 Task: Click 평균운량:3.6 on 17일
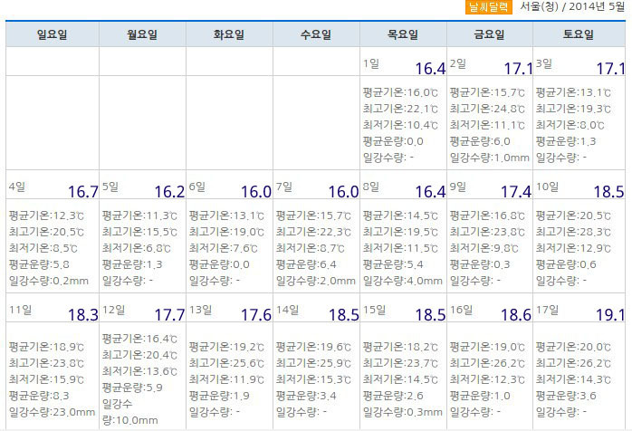[566, 396]
